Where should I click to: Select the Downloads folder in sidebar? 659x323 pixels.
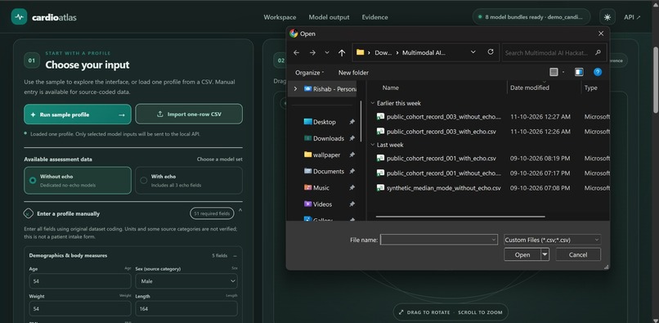(328, 138)
